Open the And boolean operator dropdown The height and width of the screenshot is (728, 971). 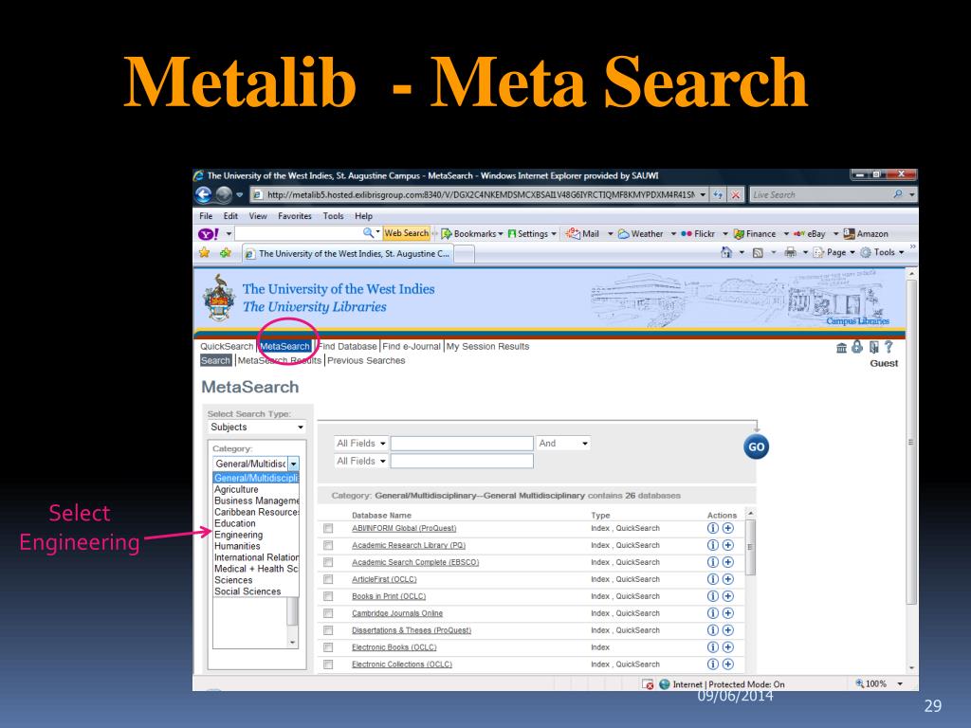(563, 444)
